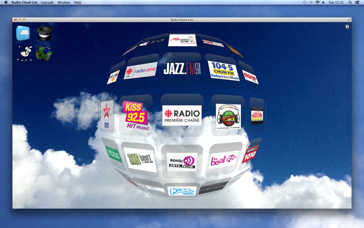The width and height of the screenshot is (364, 228).
Task: Play the Virgin Radio 99.9 tile
Action: [x=107, y=116]
